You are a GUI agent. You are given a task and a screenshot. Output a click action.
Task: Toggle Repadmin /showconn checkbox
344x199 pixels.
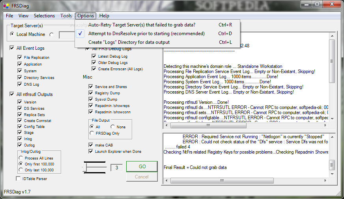[x=91, y=112]
